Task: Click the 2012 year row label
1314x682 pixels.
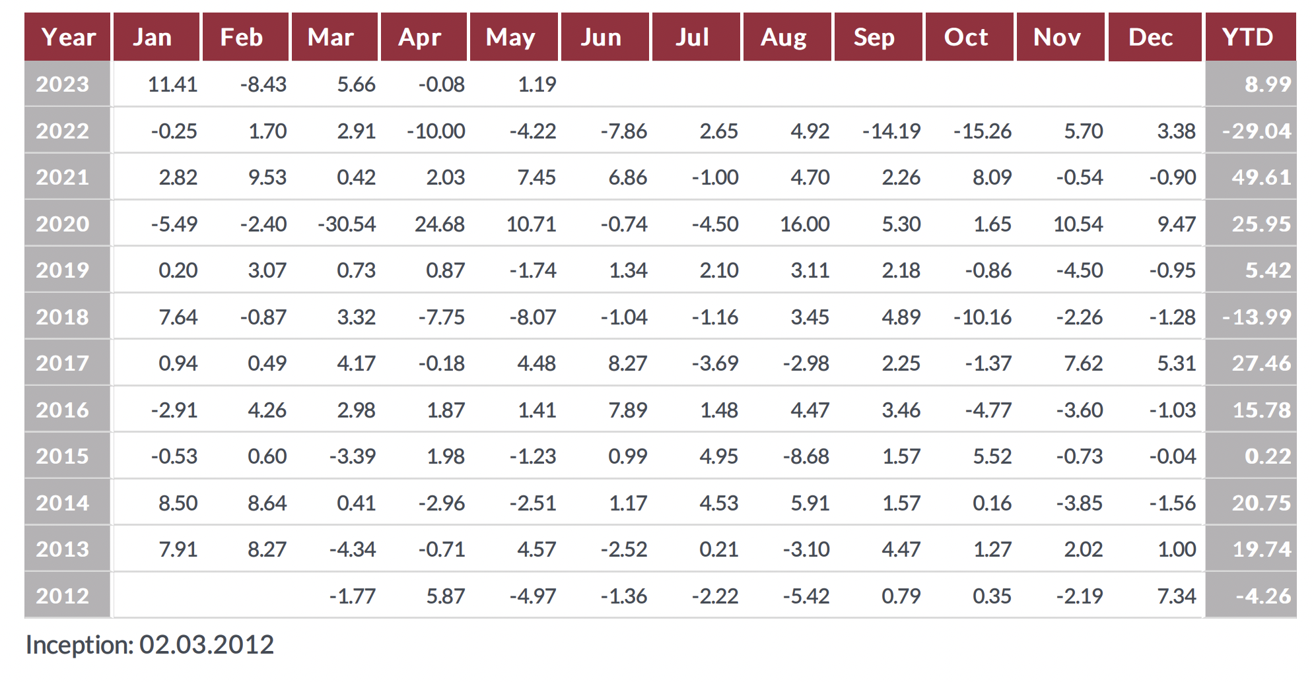Action: click(x=63, y=596)
